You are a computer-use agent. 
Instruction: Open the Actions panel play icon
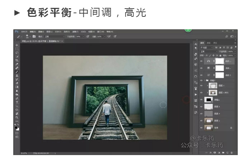click(196, 94)
